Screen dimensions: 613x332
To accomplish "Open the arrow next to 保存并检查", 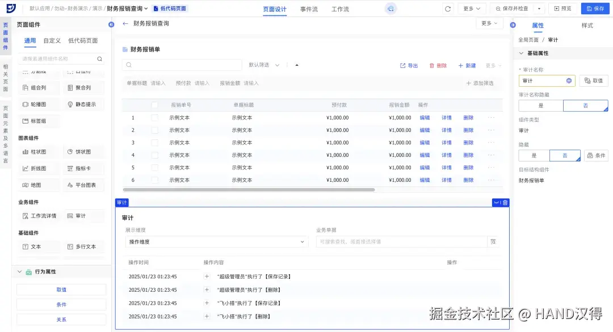I will (539, 8).
